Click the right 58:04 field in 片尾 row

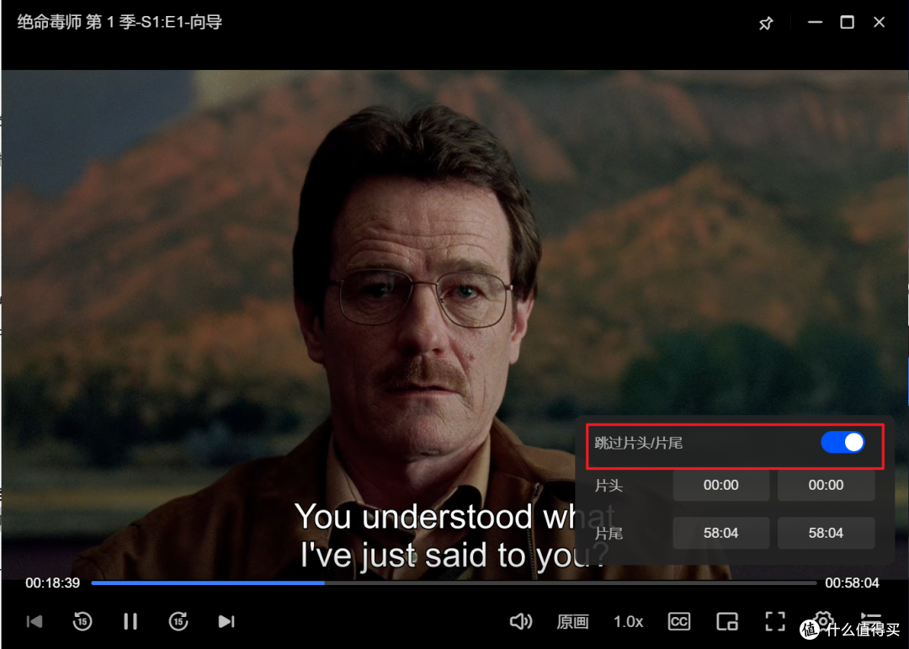827,533
